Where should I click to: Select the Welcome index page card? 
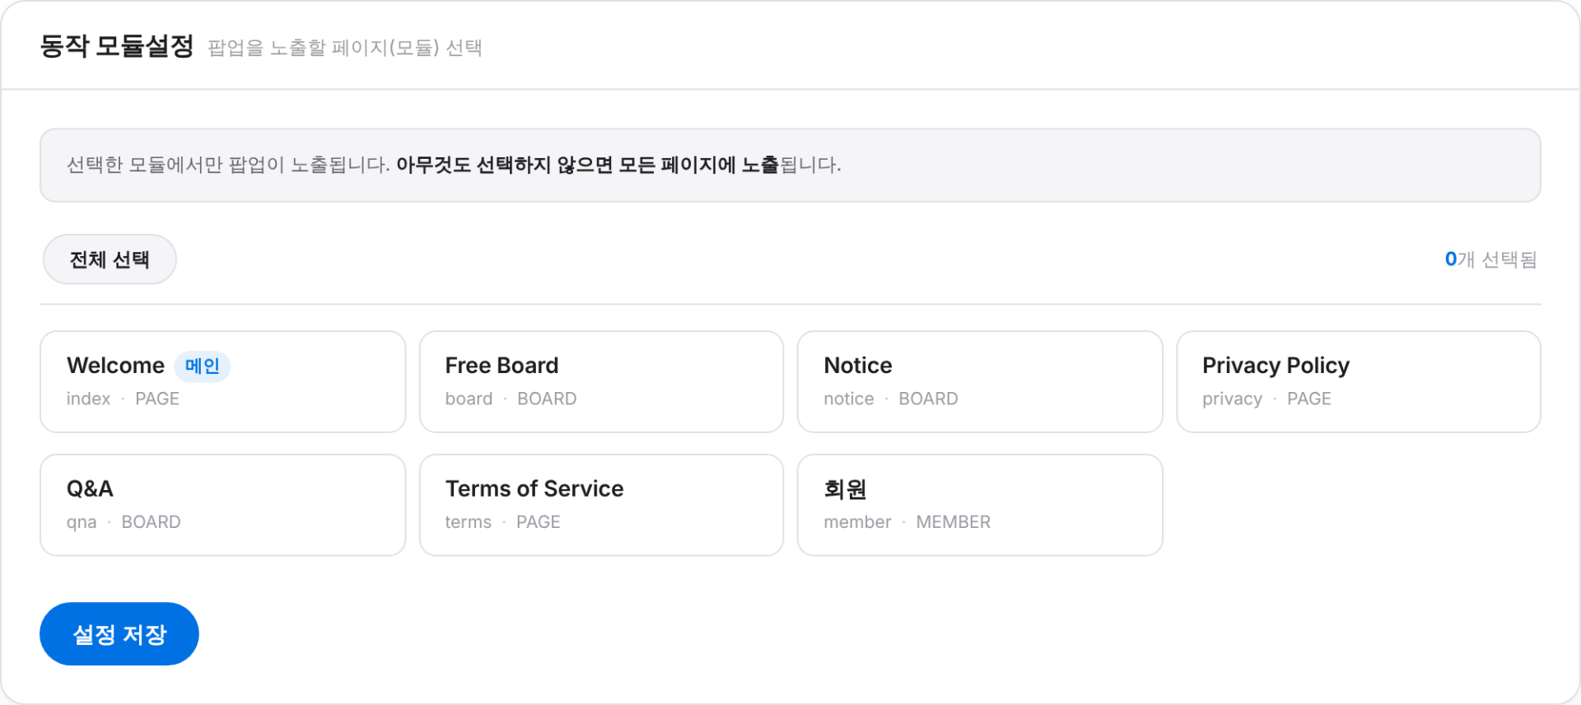point(223,382)
